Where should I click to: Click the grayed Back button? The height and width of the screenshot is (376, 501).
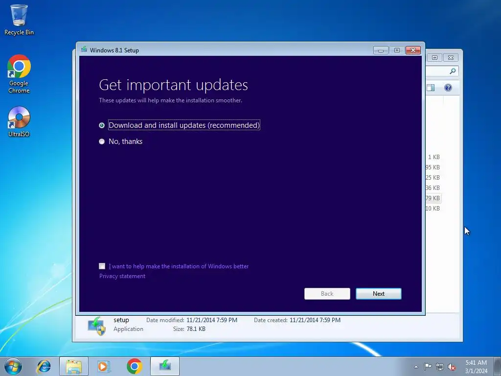point(327,294)
